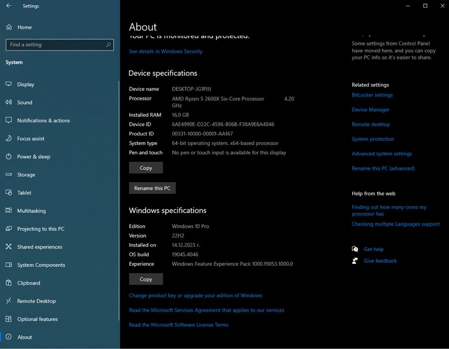Open Advanced system settings link
The width and height of the screenshot is (449, 349).
point(382,154)
